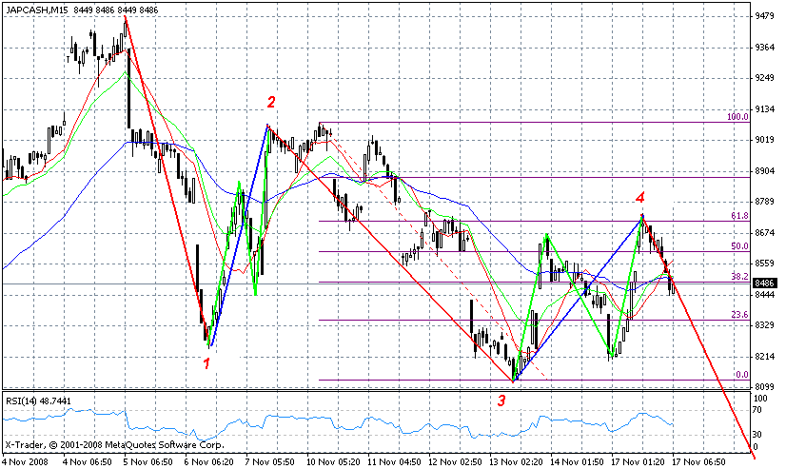
Task: Click the 8674 price scale value
Action: click(764, 232)
